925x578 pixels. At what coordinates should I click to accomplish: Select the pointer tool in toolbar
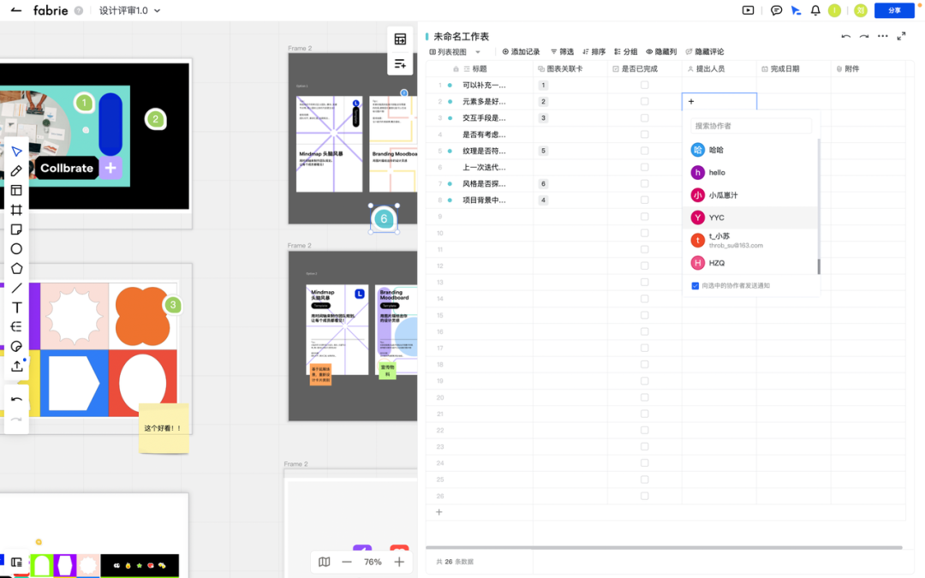[16, 152]
